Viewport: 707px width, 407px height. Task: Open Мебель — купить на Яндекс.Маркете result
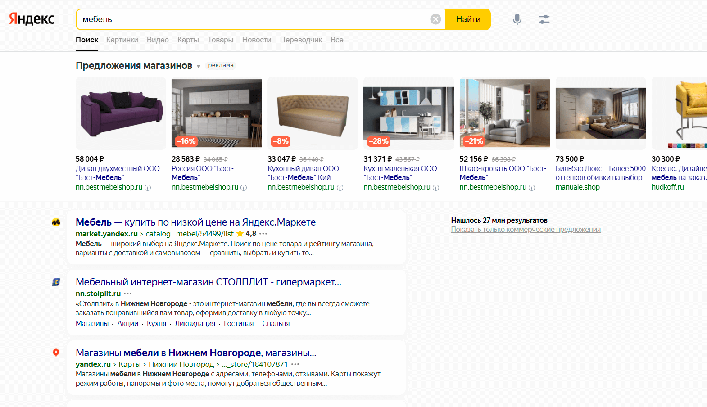tap(195, 222)
